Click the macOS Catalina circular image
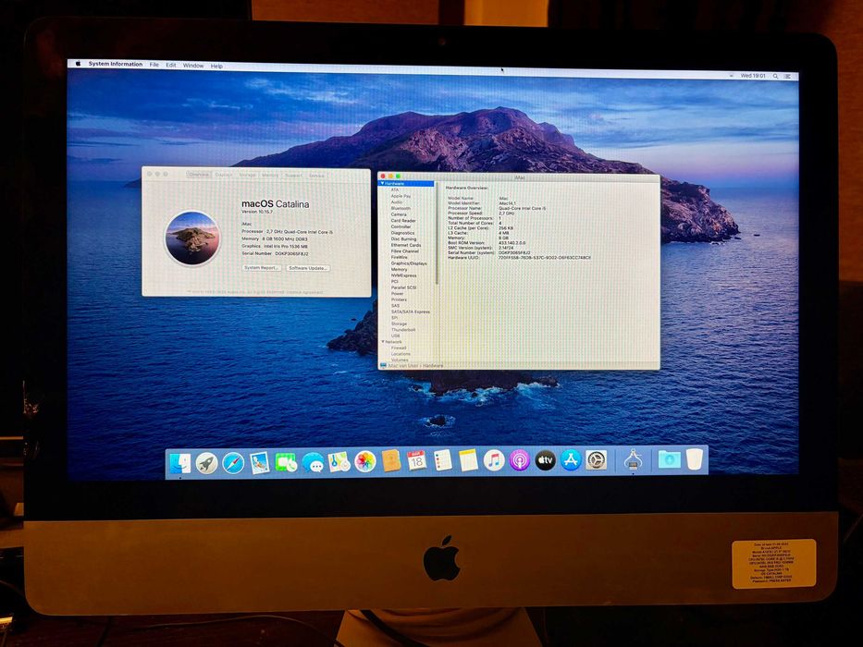The width and height of the screenshot is (863, 647). (192, 238)
